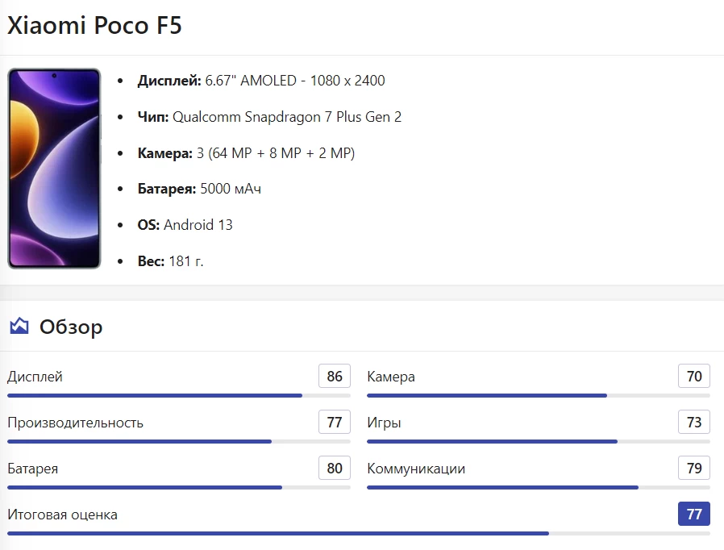Click the Батарея score badge 80

[x=335, y=469]
